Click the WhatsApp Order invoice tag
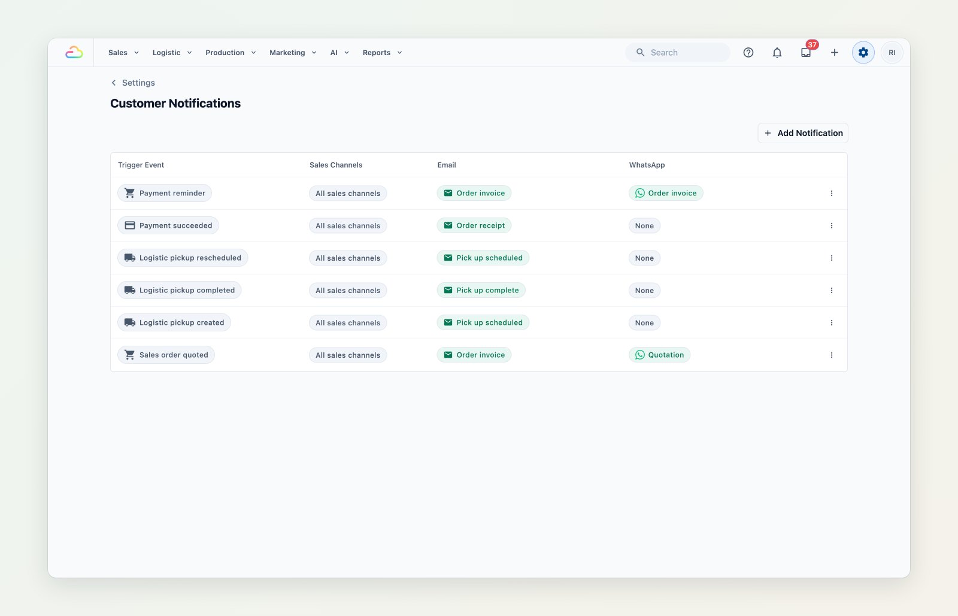The width and height of the screenshot is (958, 616). pyautogui.click(x=666, y=193)
